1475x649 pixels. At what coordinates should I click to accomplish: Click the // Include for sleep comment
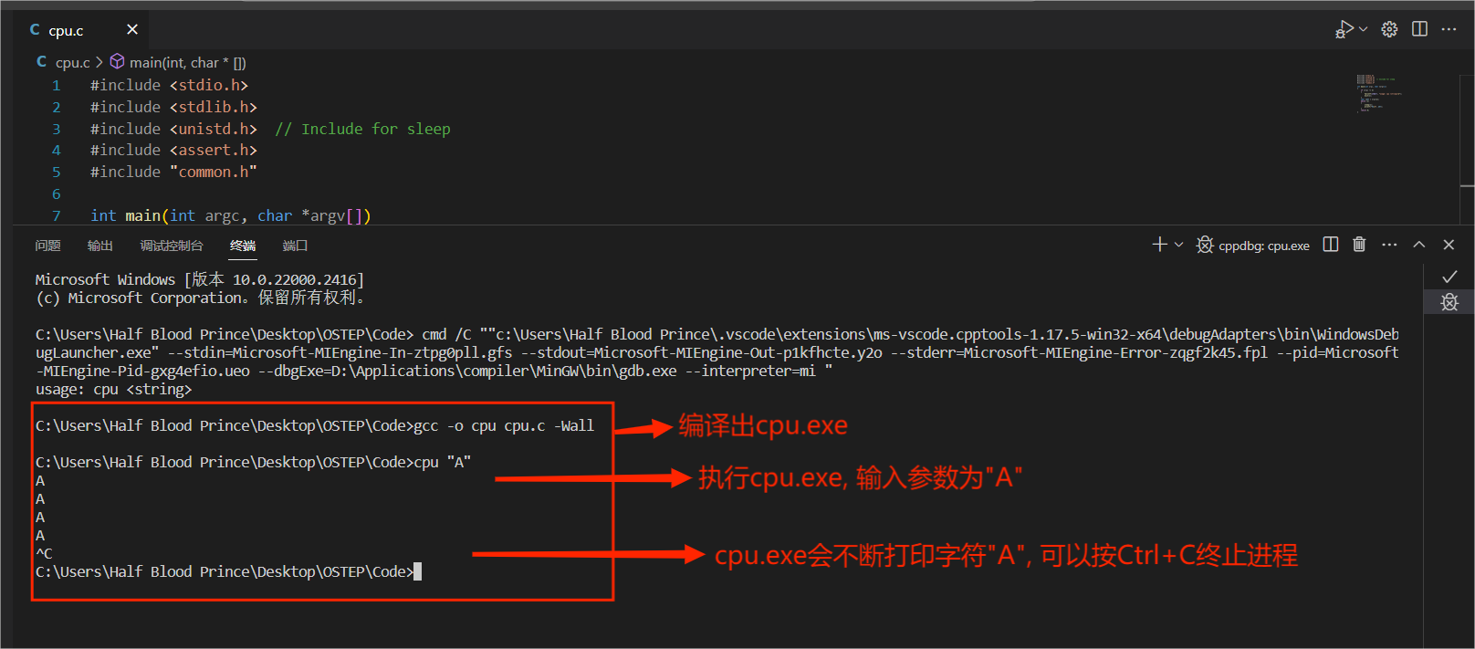pyautogui.click(x=362, y=129)
